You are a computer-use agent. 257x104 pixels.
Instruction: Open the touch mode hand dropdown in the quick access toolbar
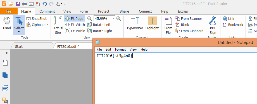point(59,4)
